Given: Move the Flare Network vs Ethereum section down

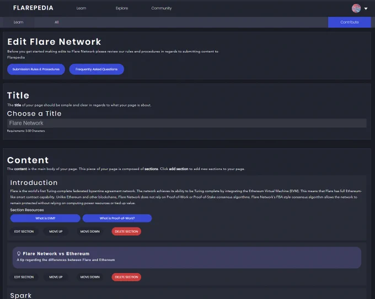Looking at the screenshot, I should [90, 277].
